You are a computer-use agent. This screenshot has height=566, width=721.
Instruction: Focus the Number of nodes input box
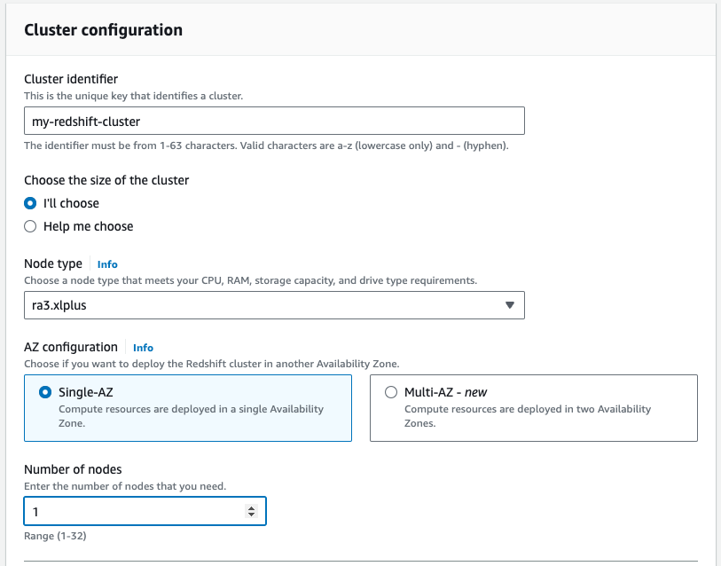click(133, 511)
